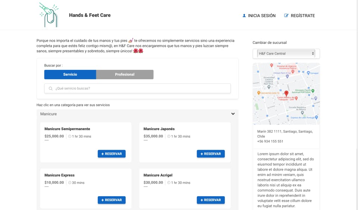Screen dimensions: 358x210
Task: Open the Regístrate menu link
Action: point(302,16)
